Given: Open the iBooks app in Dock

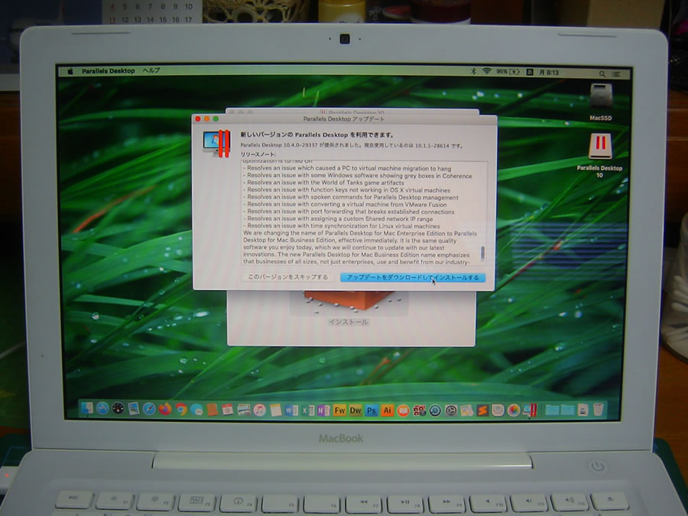Looking at the screenshot, I should [x=403, y=411].
